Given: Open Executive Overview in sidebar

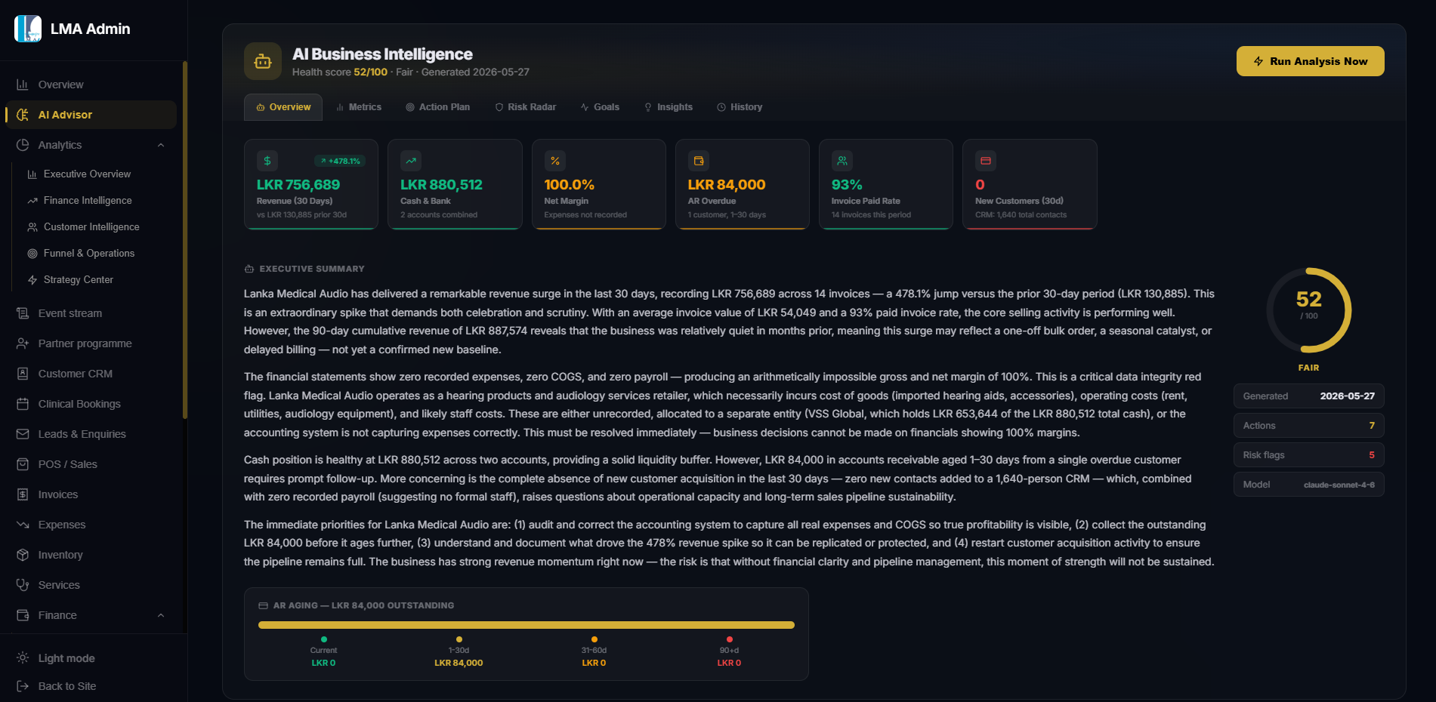Looking at the screenshot, I should [87, 174].
